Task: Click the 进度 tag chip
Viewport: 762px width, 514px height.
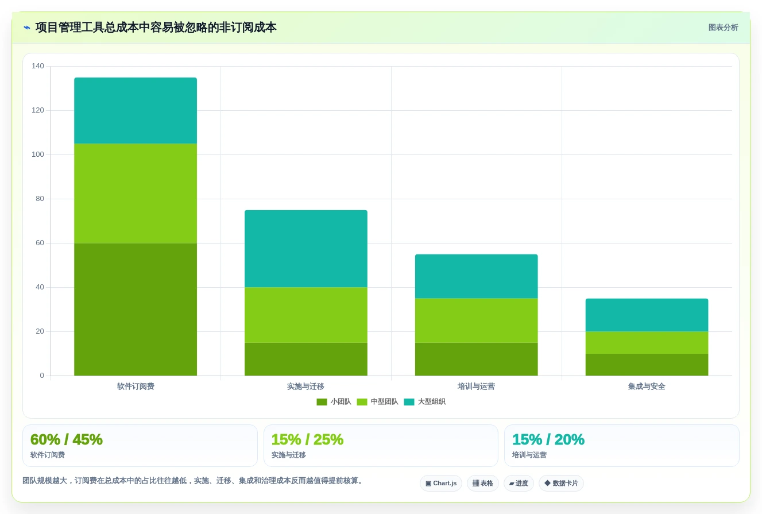Action: (x=519, y=483)
